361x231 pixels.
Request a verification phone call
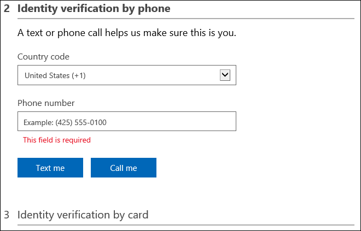pyautogui.click(x=124, y=168)
